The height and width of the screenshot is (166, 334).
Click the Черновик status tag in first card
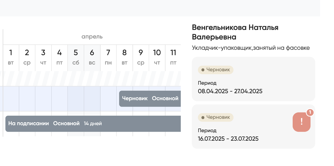[x=215, y=70]
